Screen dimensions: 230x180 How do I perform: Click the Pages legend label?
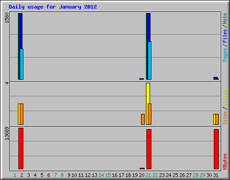point(225,55)
